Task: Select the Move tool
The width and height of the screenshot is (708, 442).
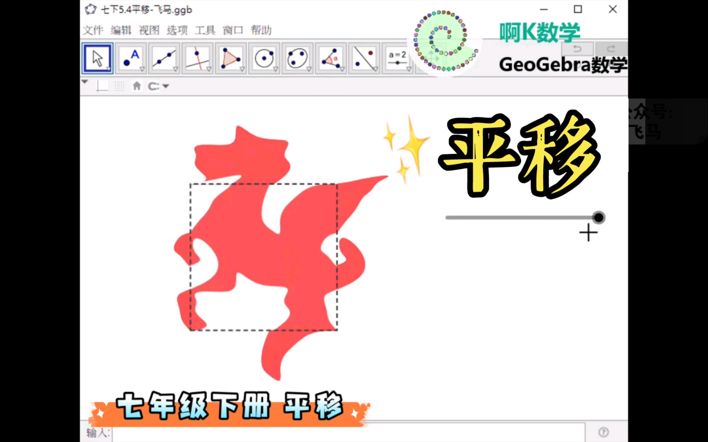Action: [x=97, y=58]
